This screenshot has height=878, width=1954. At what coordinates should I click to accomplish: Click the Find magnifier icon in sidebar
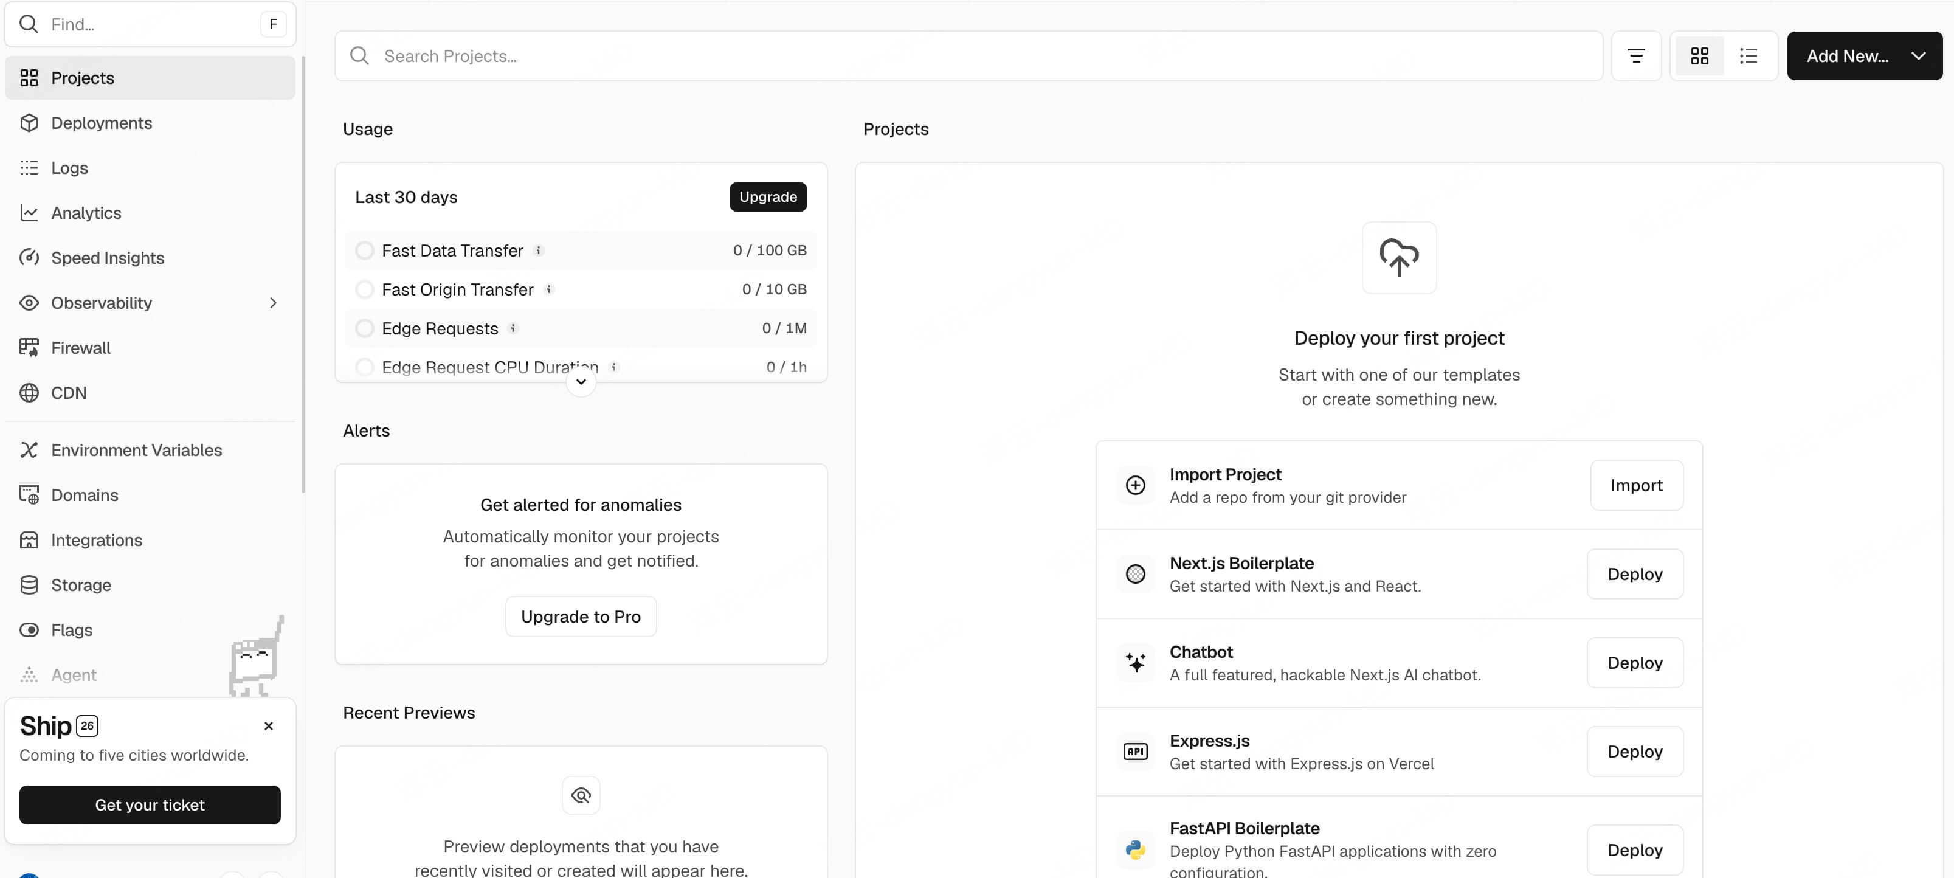(29, 24)
